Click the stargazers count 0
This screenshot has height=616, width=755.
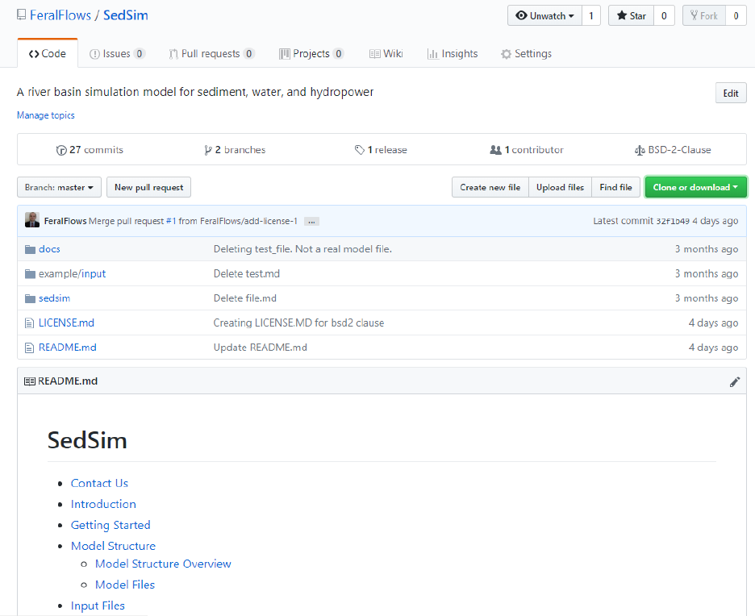point(664,16)
